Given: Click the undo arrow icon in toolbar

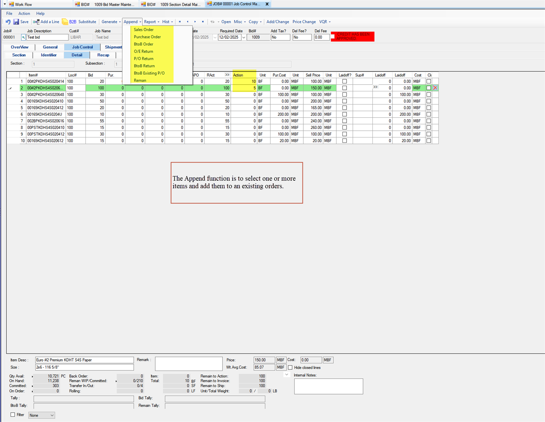Looking at the screenshot, I should (x=8, y=22).
